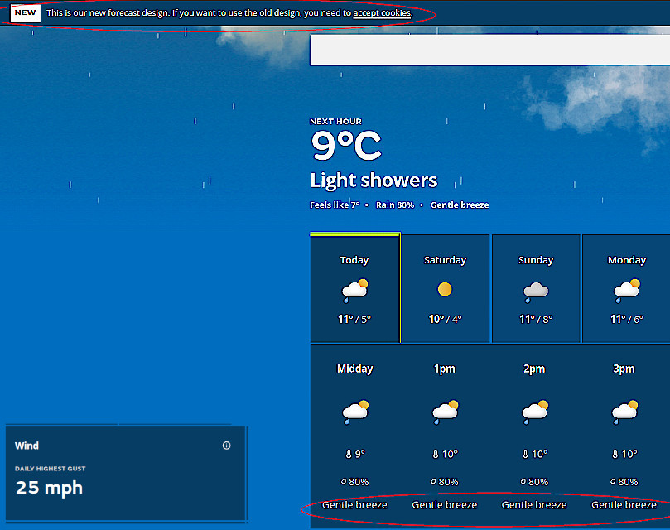Click the DAILY HIGHEST GUST label
The image size is (670, 530).
51,469
